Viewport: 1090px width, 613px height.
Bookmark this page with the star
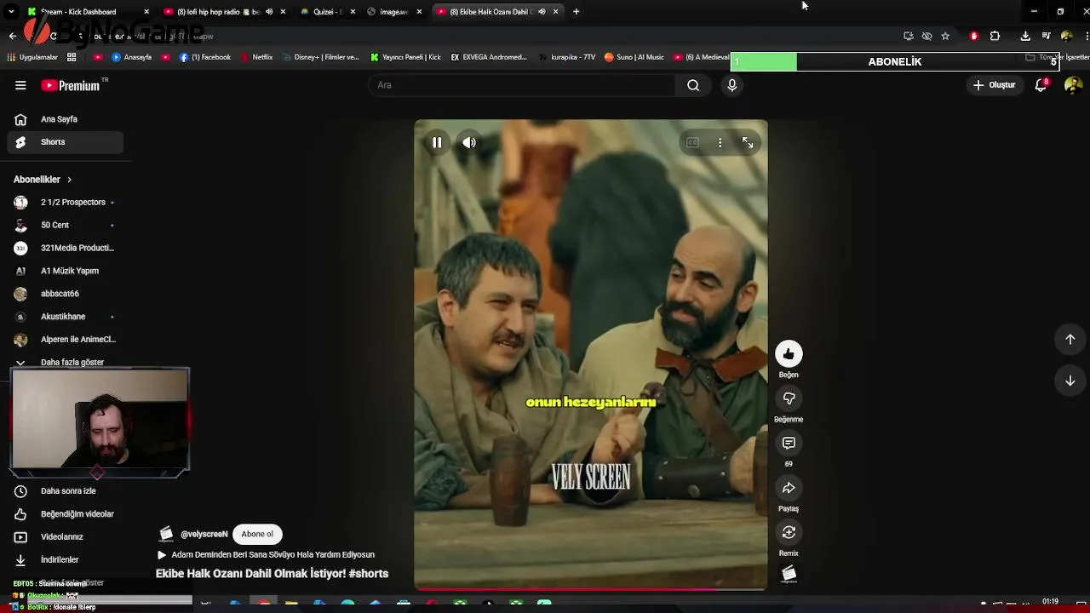click(945, 36)
